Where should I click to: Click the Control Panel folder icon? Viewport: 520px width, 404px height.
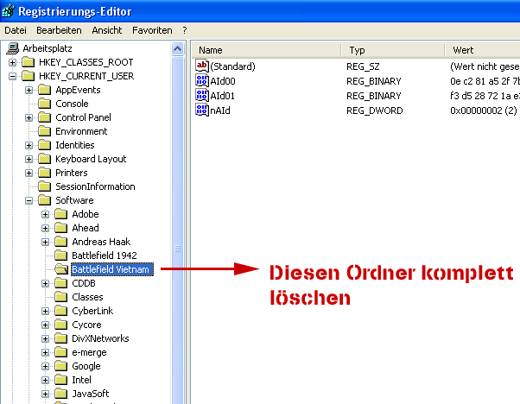coord(44,117)
